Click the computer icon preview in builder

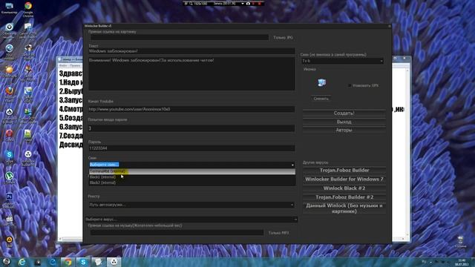(321, 82)
